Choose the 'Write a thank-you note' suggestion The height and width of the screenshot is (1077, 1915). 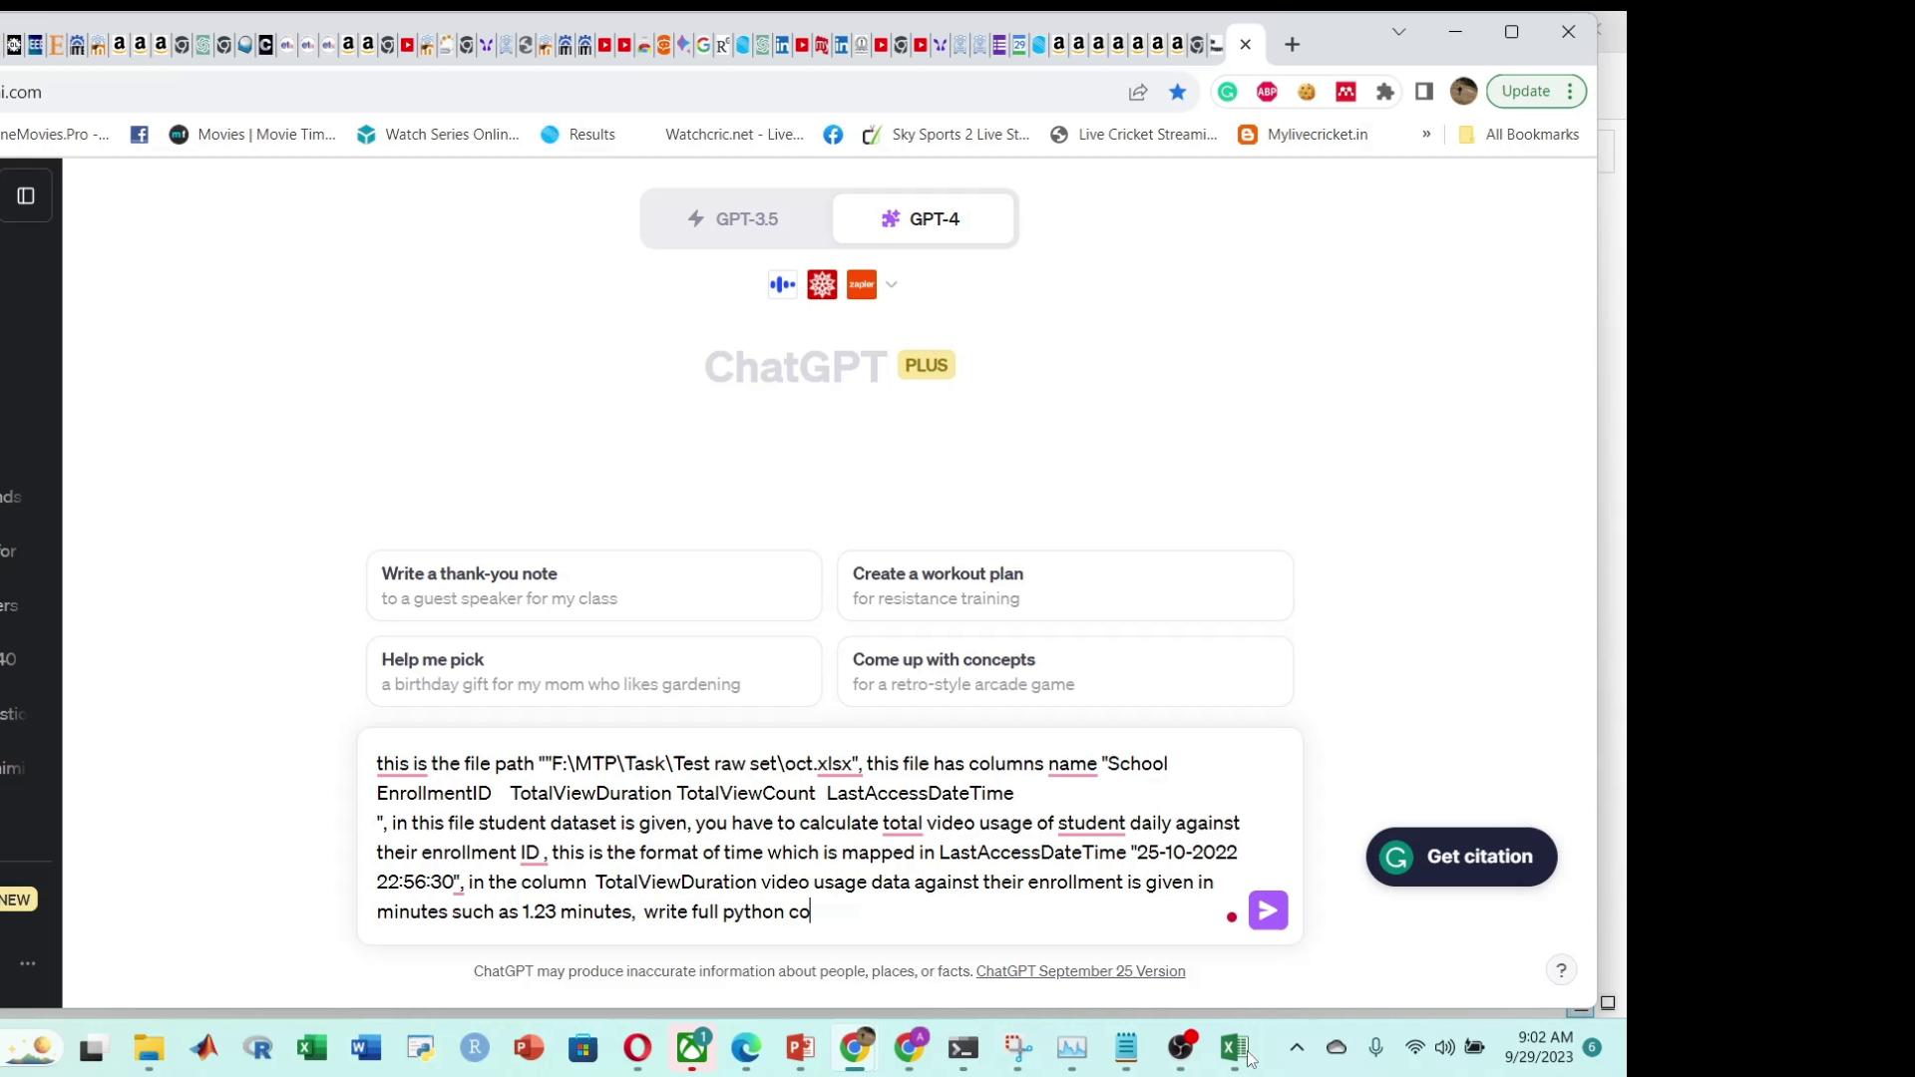coord(594,586)
